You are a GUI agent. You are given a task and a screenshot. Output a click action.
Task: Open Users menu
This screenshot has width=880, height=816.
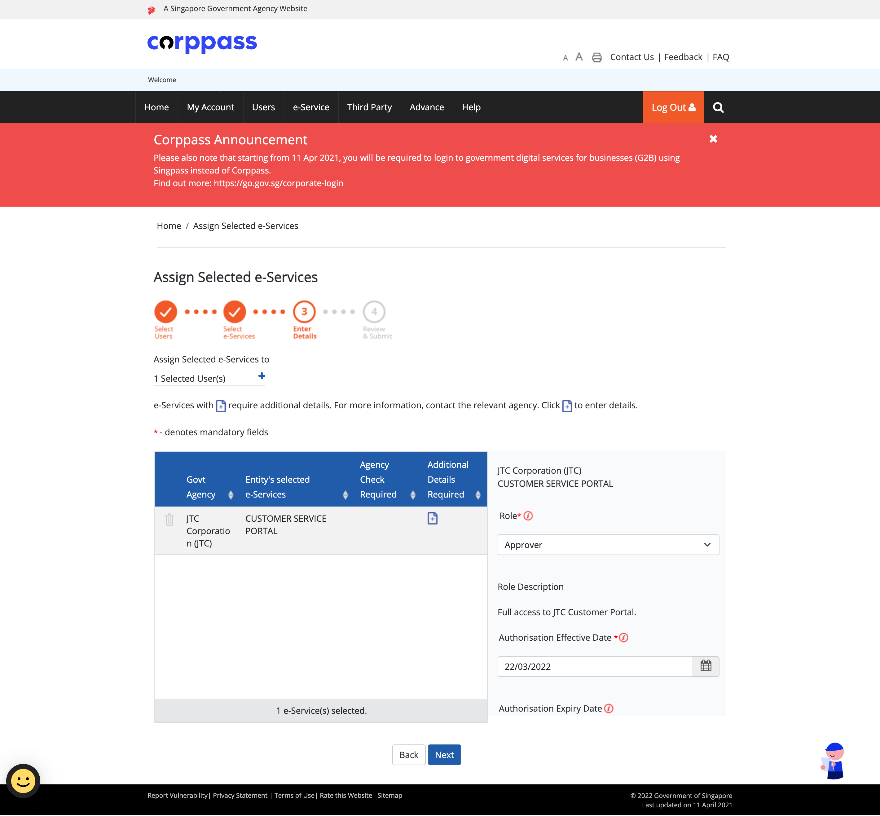pos(263,107)
